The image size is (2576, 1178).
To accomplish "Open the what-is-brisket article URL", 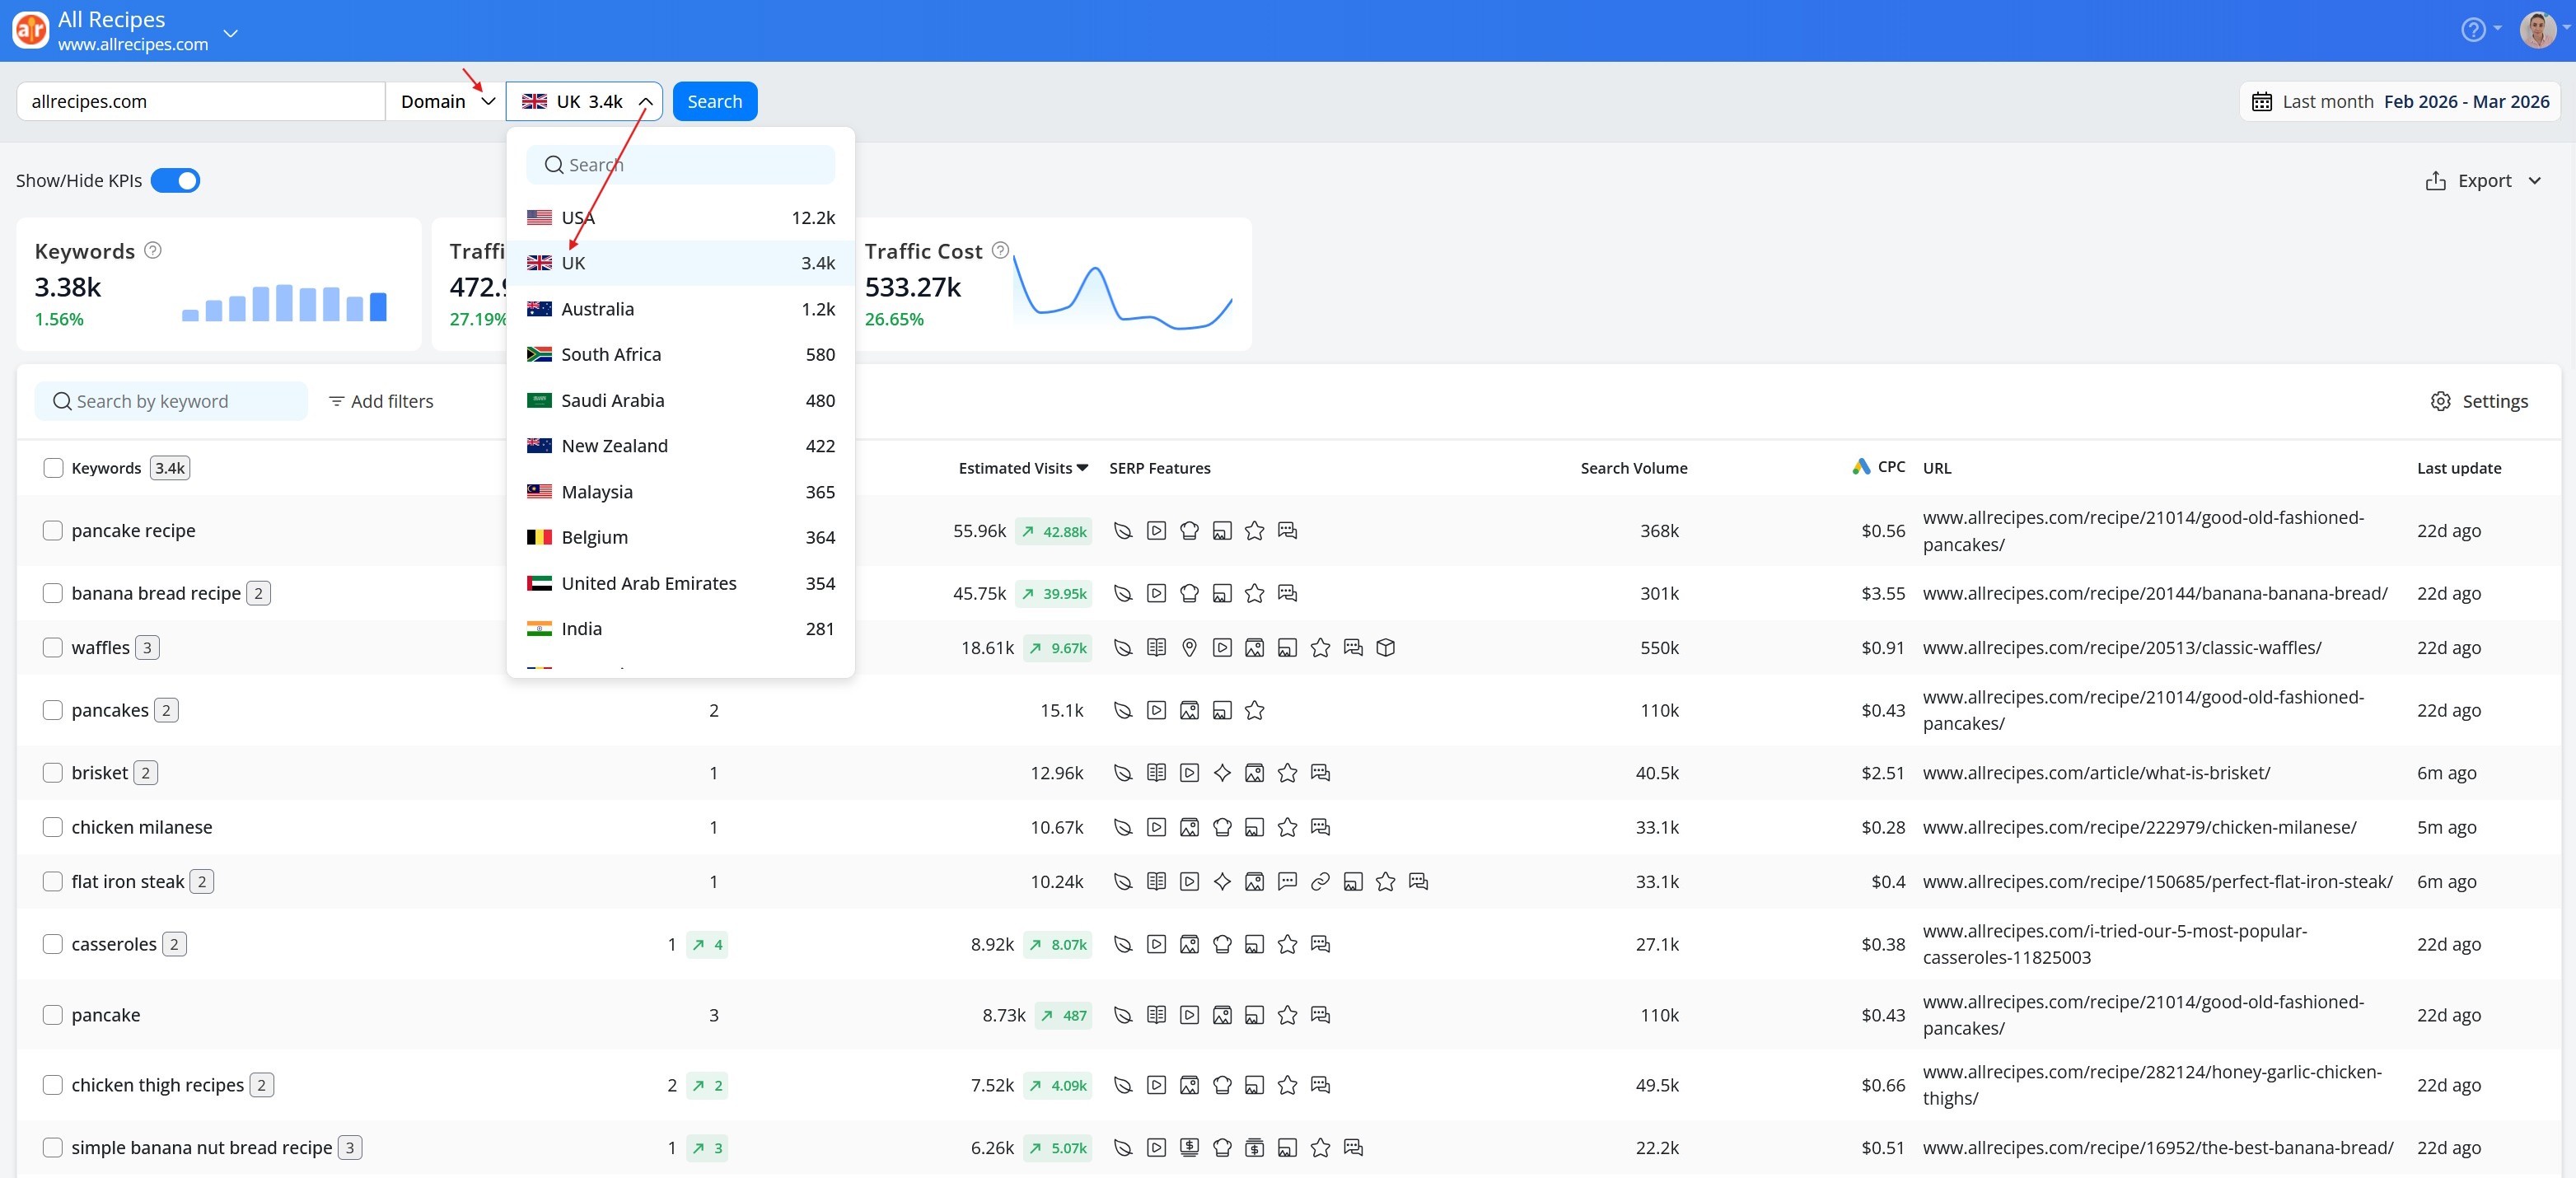I will pos(2096,773).
